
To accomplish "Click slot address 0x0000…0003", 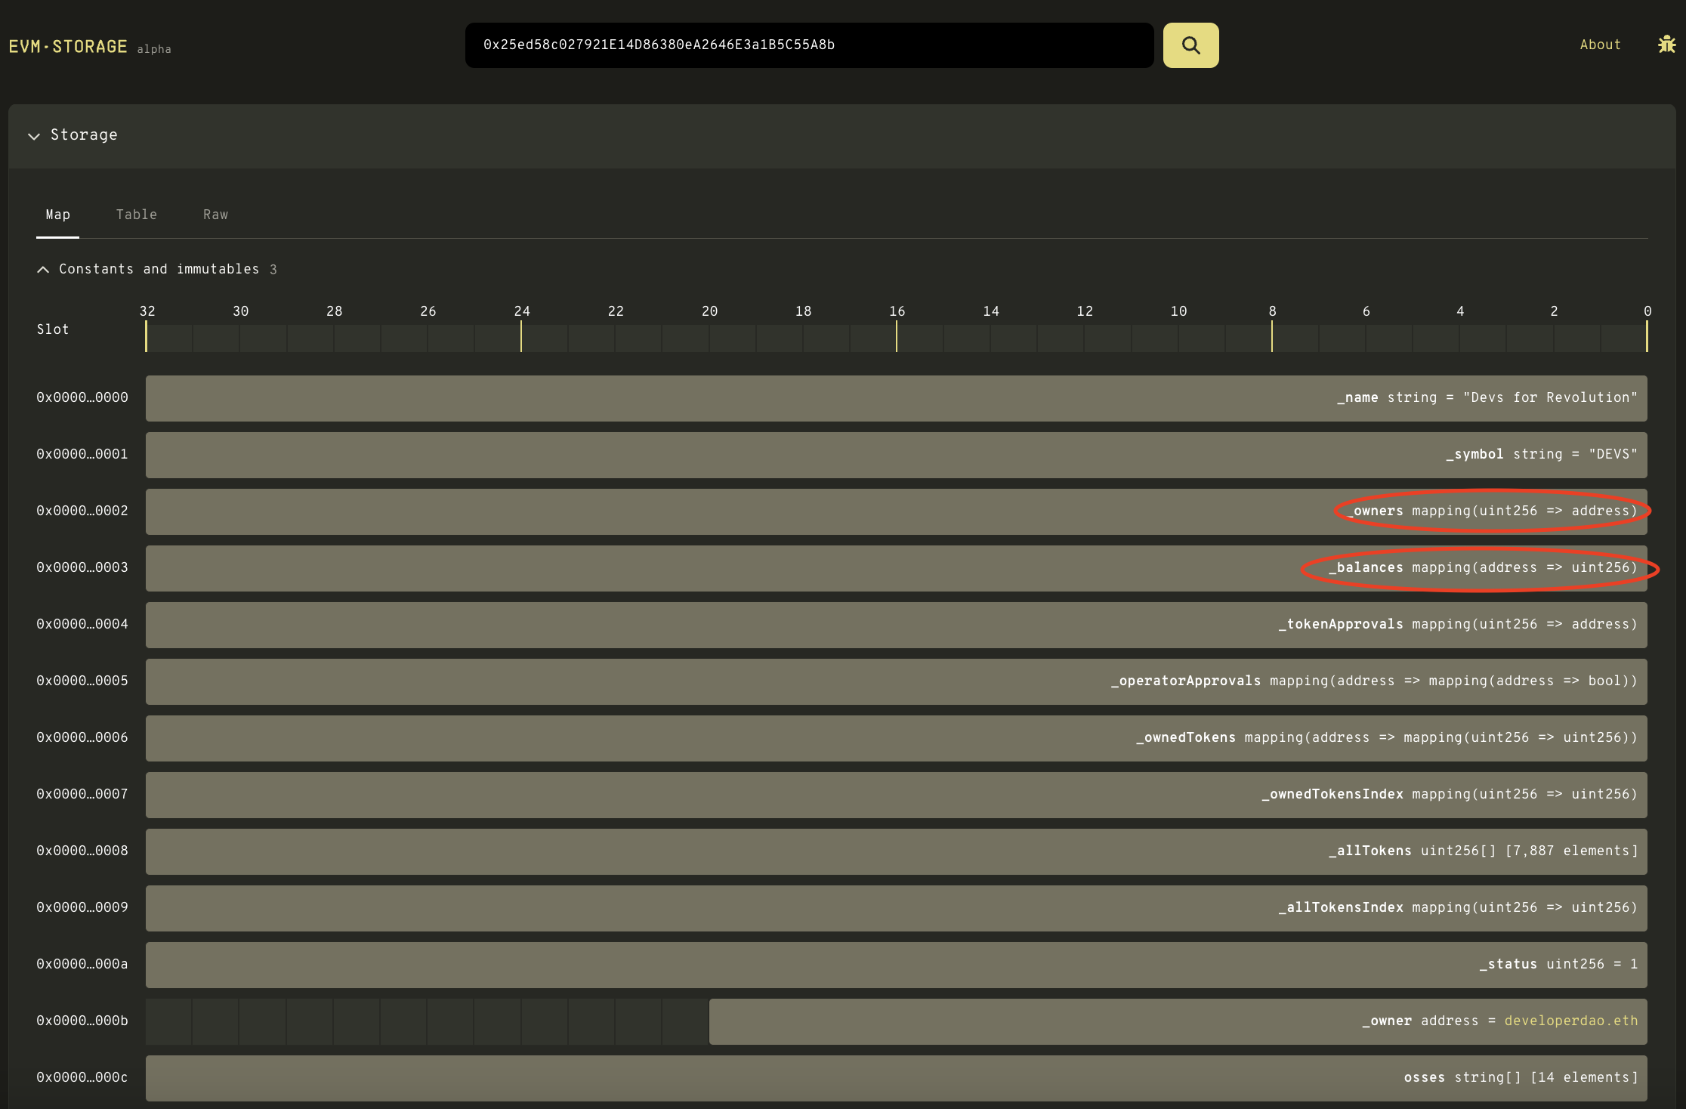I will (82, 567).
